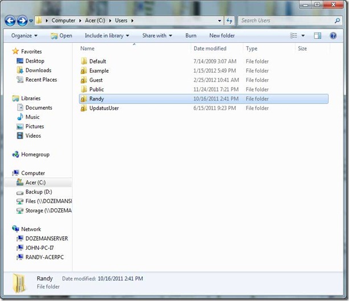Select the Guest folder

coord(96,80)
